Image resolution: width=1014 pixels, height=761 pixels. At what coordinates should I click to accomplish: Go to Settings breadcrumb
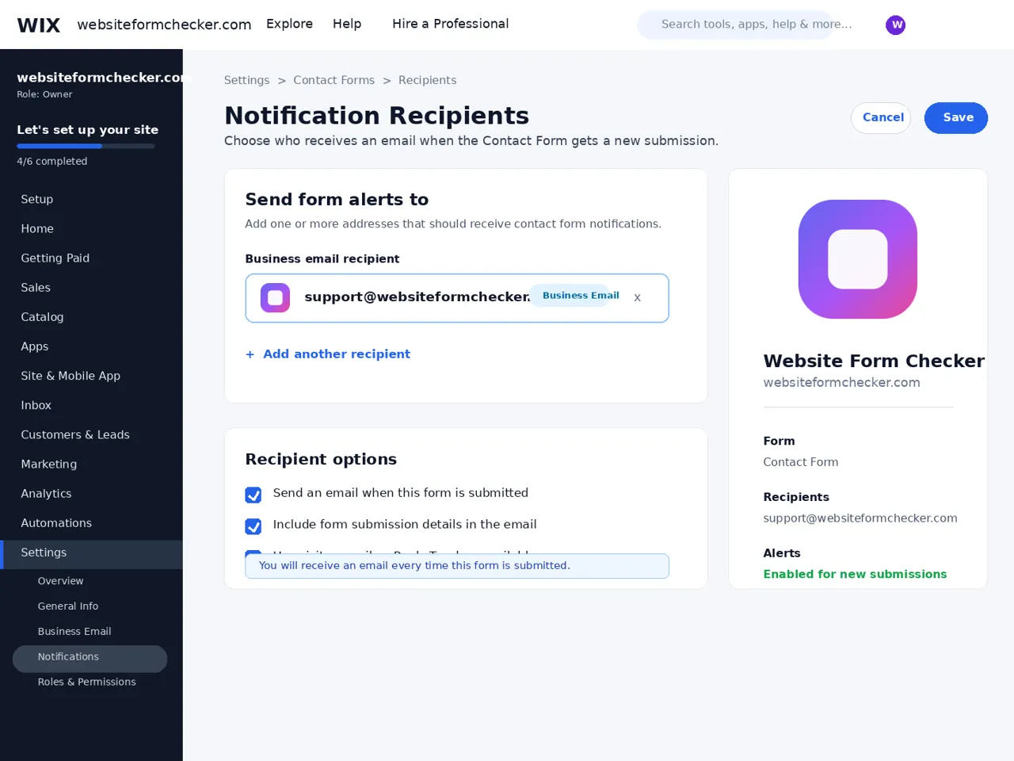coord(246,80)
